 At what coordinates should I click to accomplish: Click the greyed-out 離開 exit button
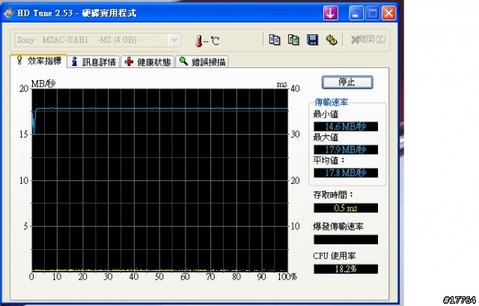pos(367,40)
